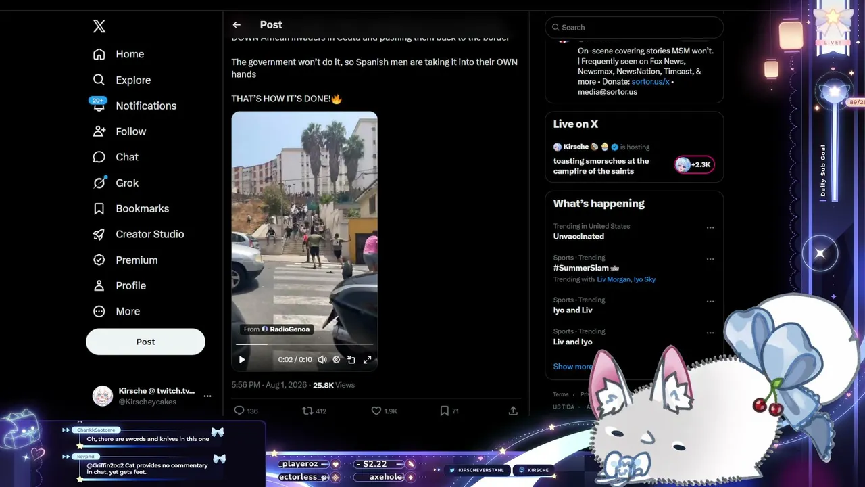865x487 pixels.
Task: Open account menu next to Kirsche profile
Action: [x=207, y=396]
